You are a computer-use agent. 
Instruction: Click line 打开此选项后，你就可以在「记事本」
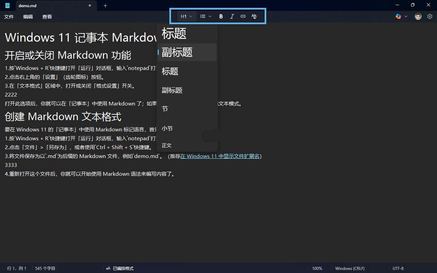click(80, 103)
